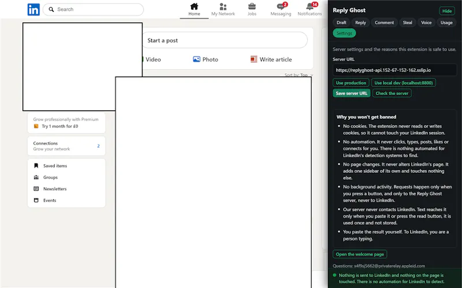Click 'Grow professionally with Premium' text
This screenshot has width=462, height=288.
point(66,119)
